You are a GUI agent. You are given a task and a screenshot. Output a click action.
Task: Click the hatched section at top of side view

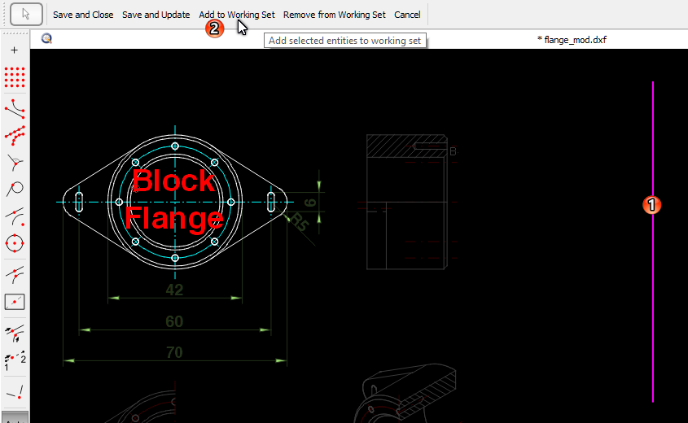(407, 146)
